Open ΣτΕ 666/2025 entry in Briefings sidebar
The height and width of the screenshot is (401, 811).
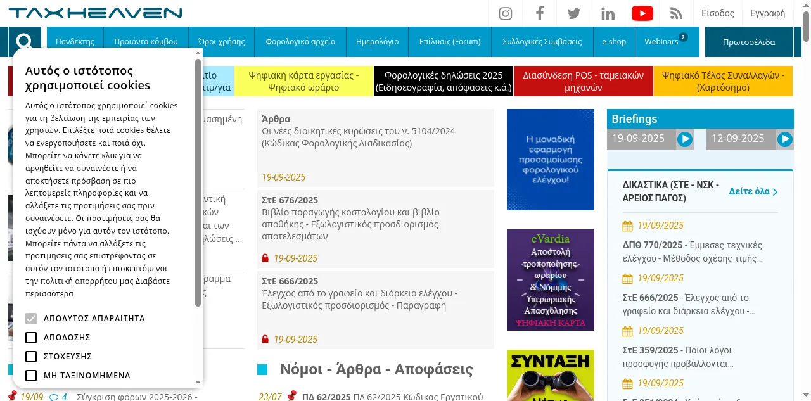click(x=689, y=304)
